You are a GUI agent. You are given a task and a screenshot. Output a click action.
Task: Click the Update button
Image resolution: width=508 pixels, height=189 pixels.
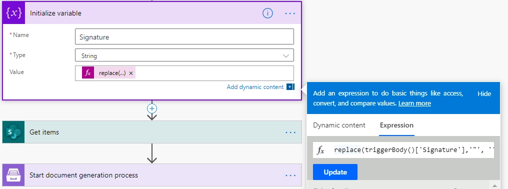(335, 172)
